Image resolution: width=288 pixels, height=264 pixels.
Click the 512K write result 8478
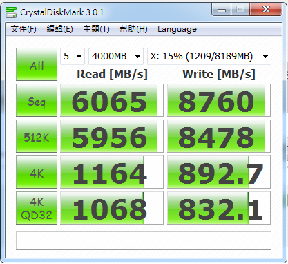tap(219, 136)
